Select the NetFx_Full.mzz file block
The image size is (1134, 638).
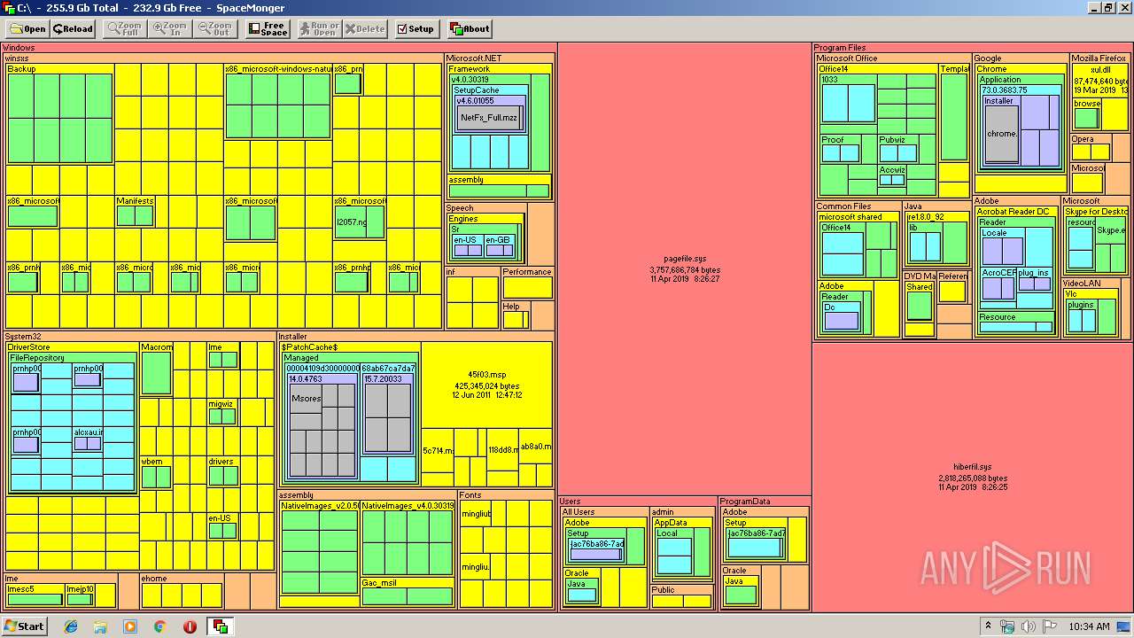tap(489, 118)
